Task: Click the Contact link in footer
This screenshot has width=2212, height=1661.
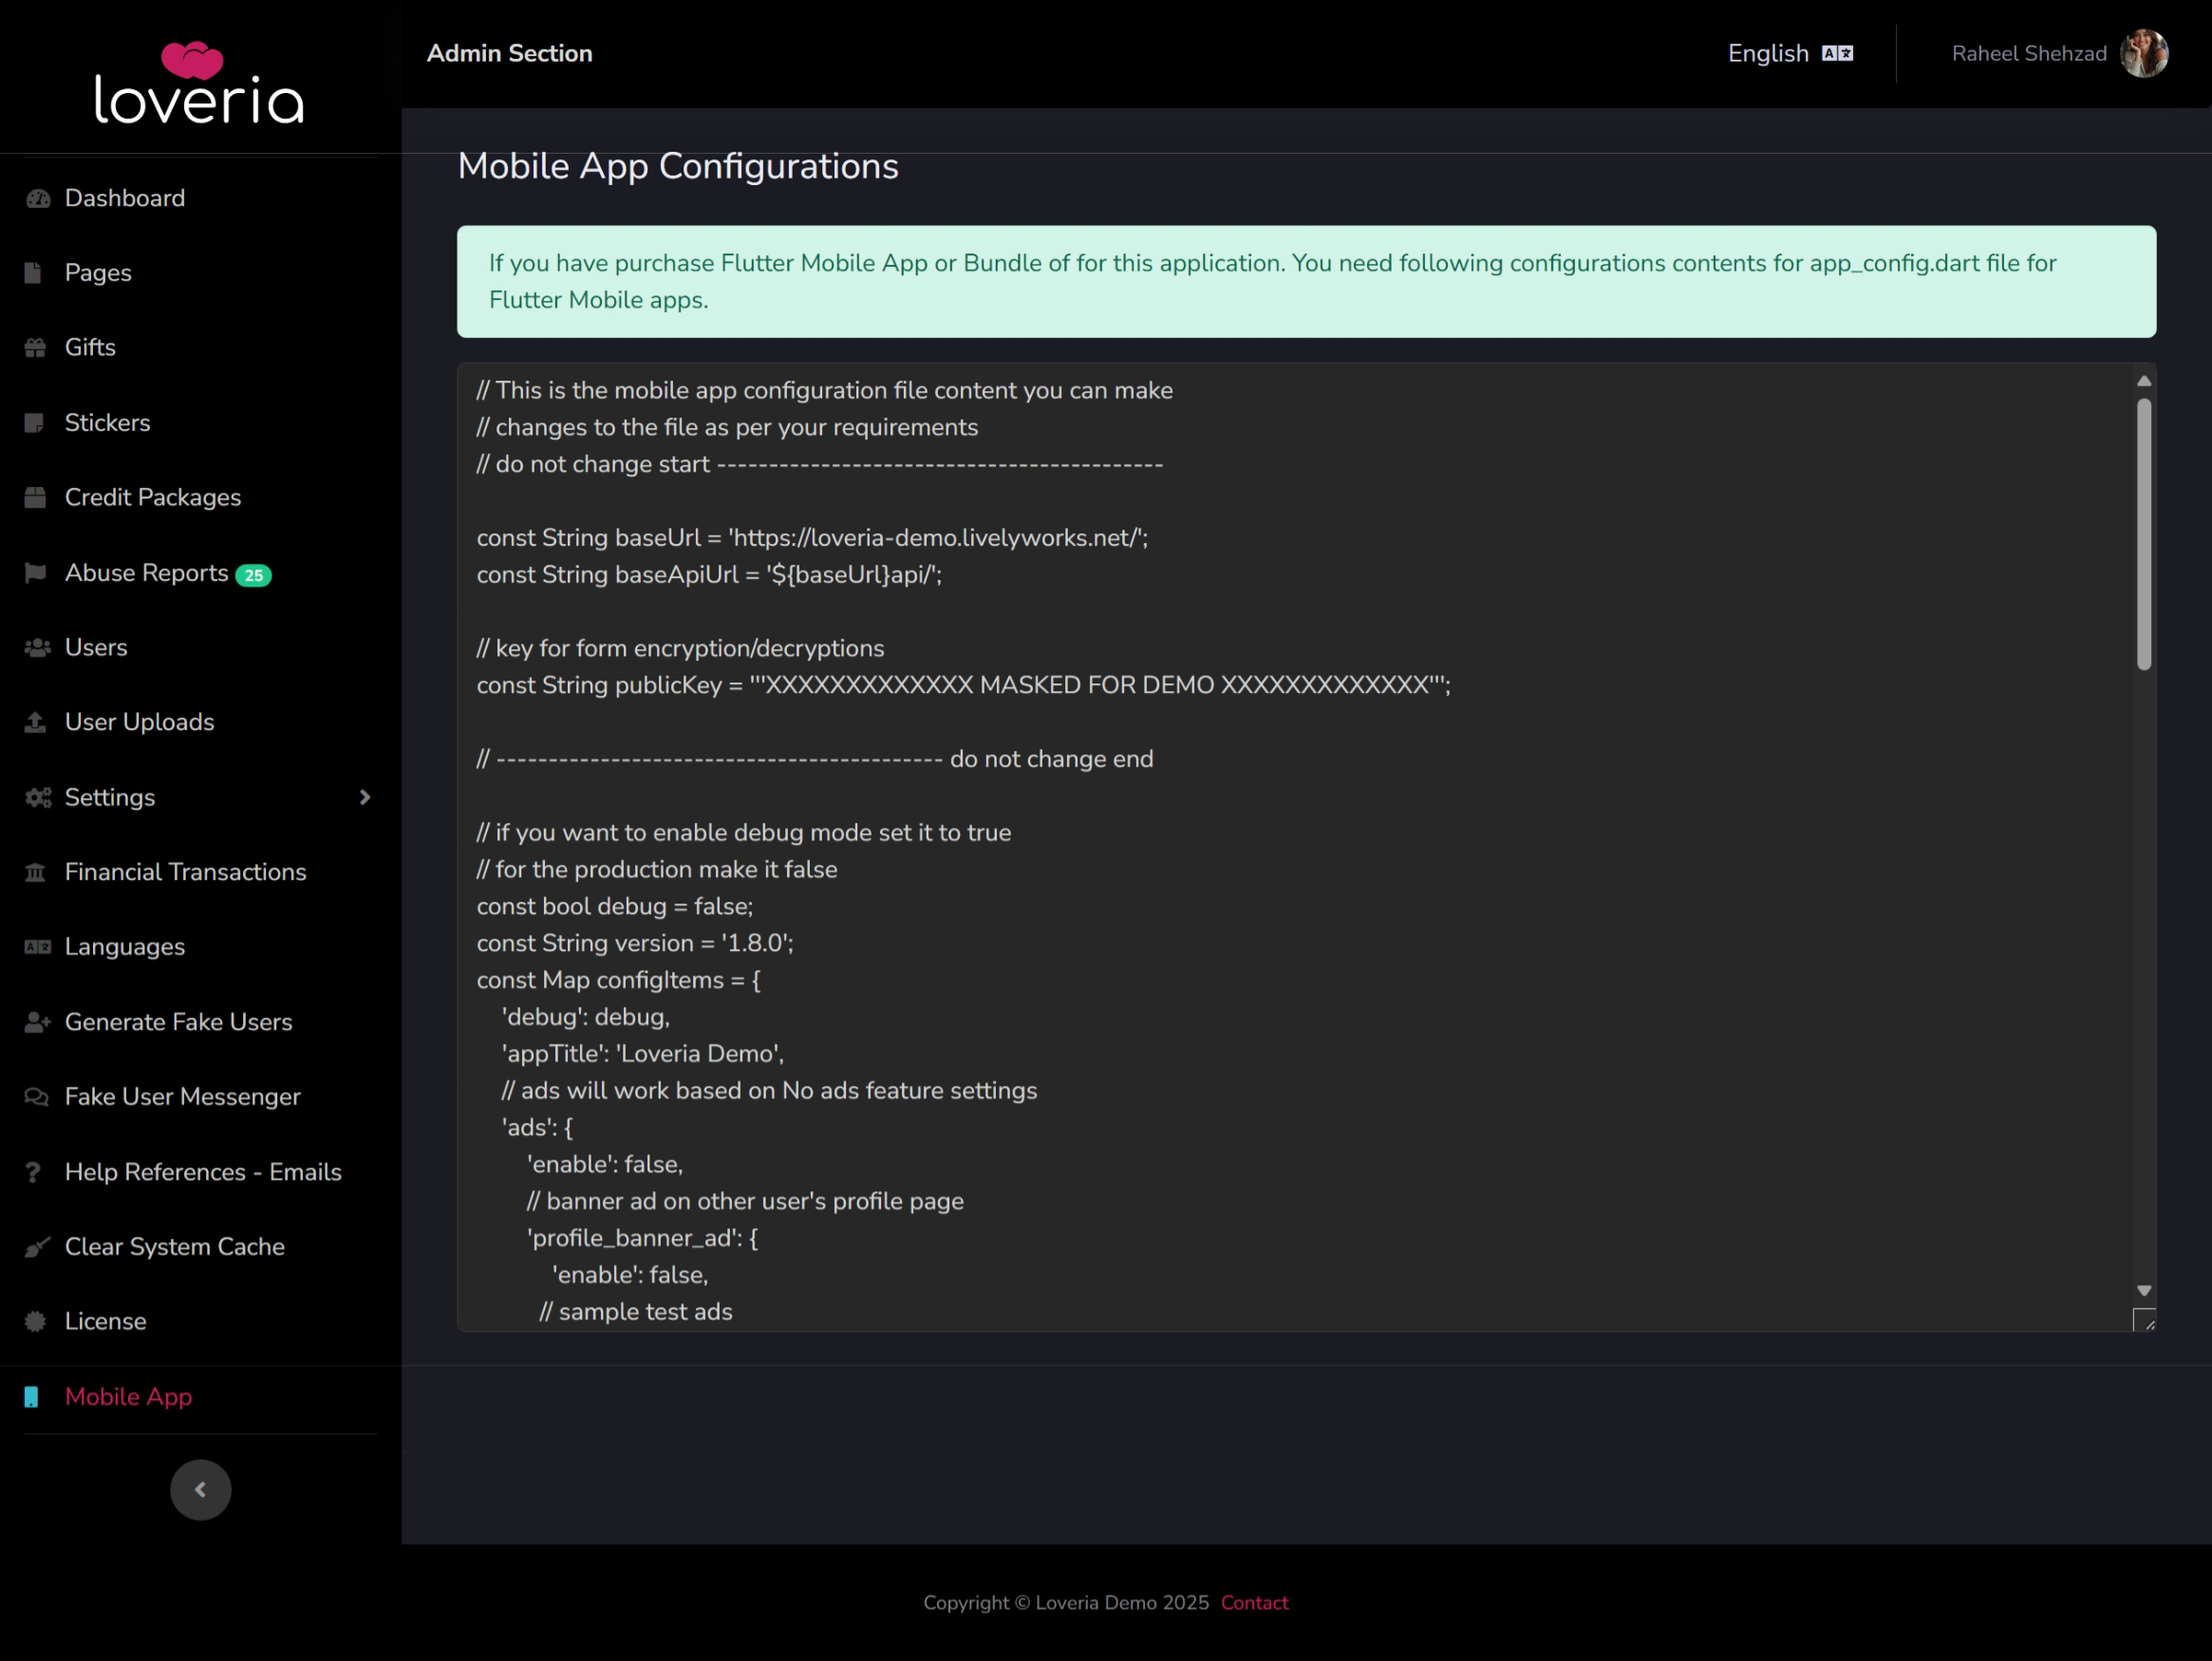Action: click(1254, 1603)
